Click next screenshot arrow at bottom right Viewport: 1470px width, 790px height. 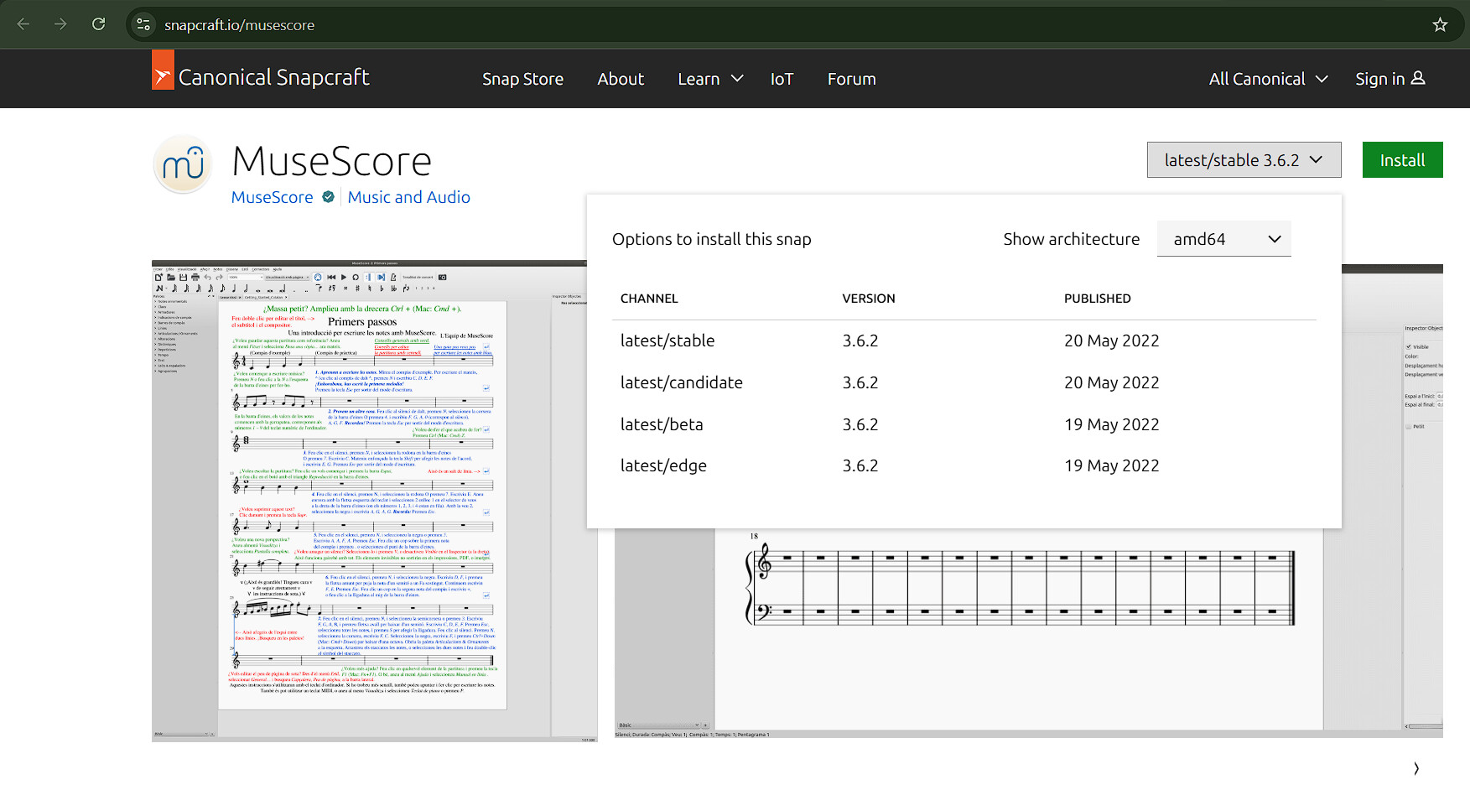click(1415, 768)
